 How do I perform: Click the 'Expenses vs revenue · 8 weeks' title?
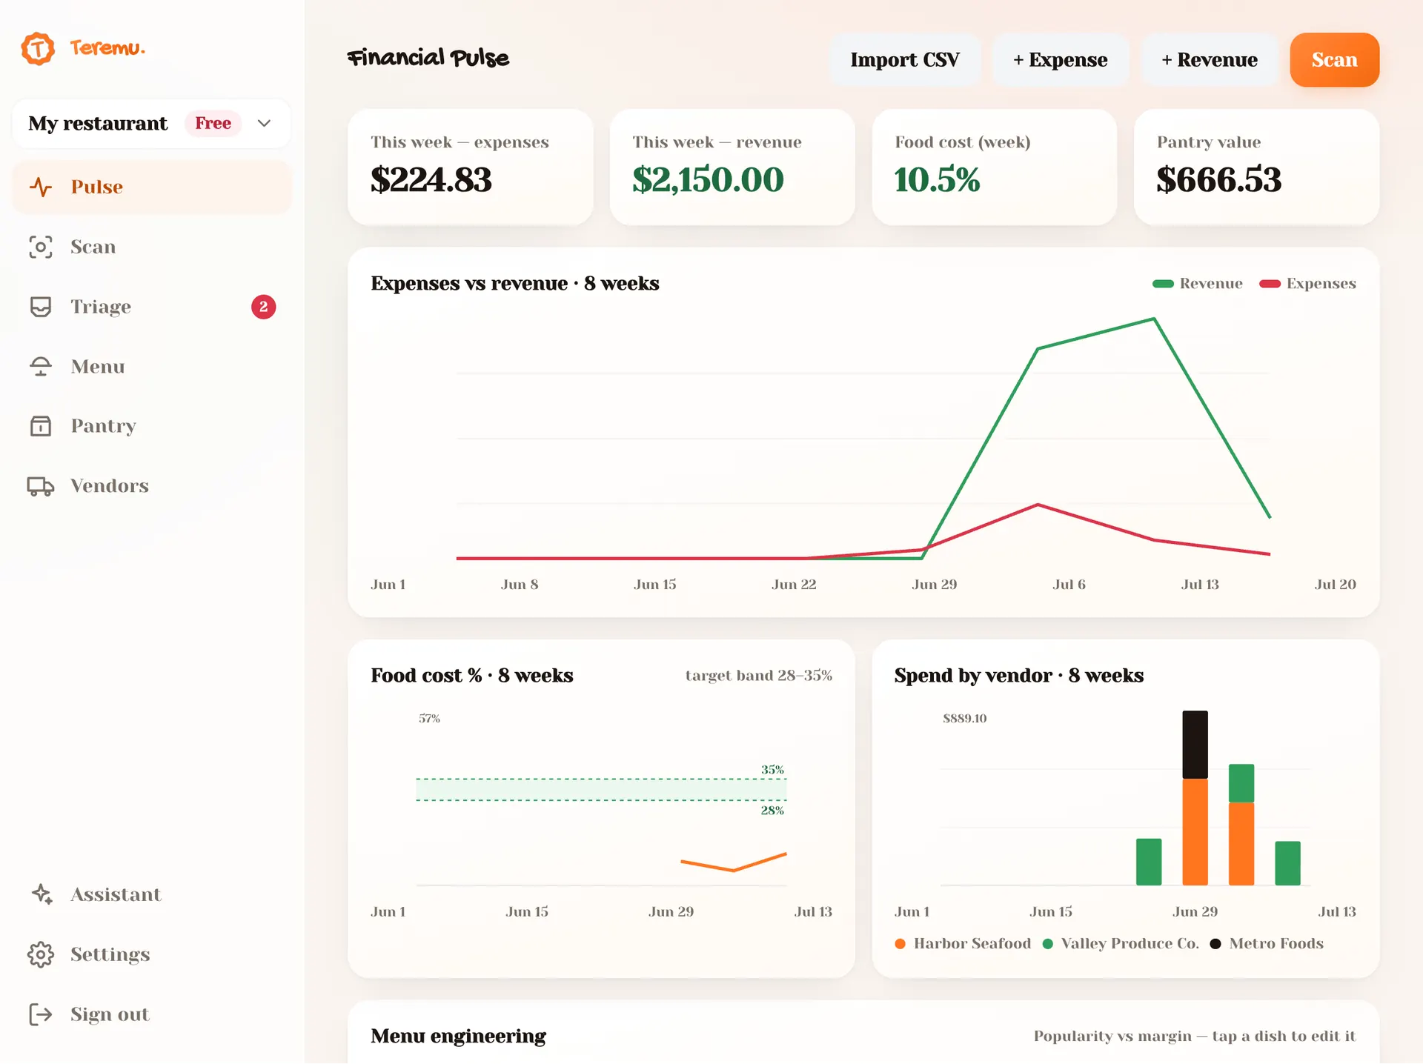point(515,284)
